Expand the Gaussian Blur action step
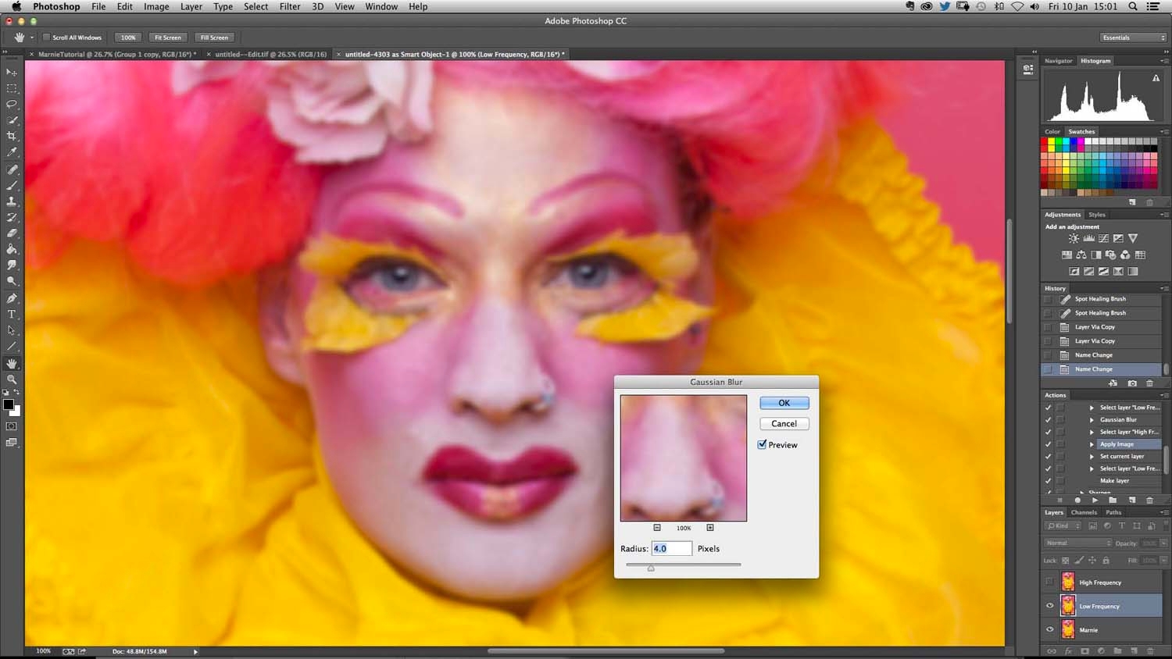The height and width of the screenshot is (659, 1172). 1092,419
